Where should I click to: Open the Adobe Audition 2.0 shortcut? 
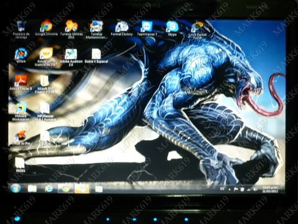point(71,57)
